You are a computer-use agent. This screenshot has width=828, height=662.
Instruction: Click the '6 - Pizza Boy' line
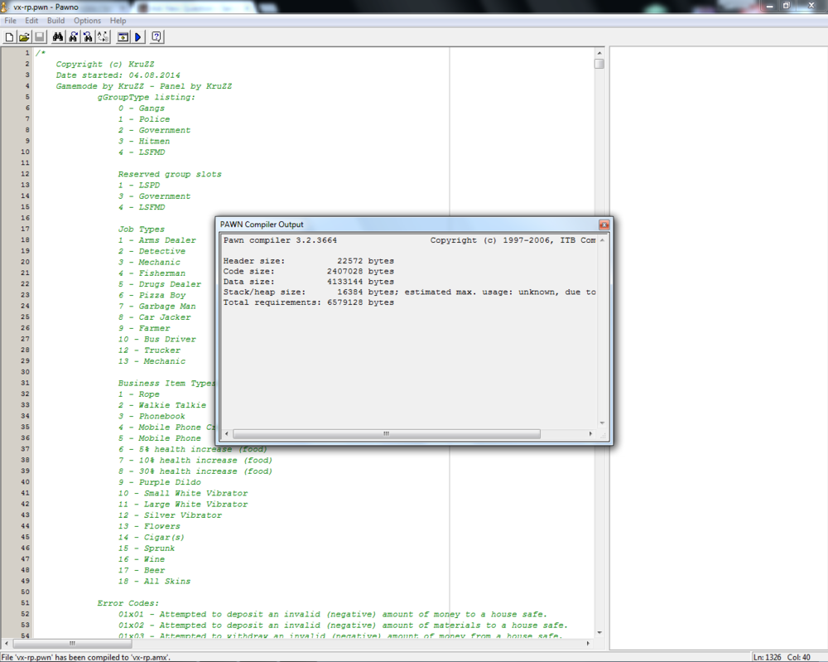click(152, 295)
